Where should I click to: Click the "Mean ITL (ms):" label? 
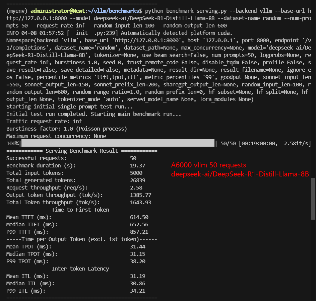pos(27,276)
